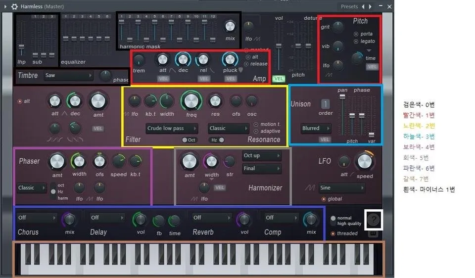Click the Amp release curve icon
Viewport: 475px width, 278px height.
point(212,70)
